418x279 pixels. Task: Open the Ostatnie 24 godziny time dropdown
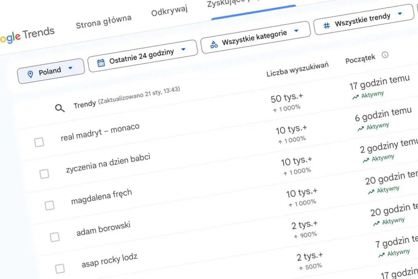(x=142, y=56)
